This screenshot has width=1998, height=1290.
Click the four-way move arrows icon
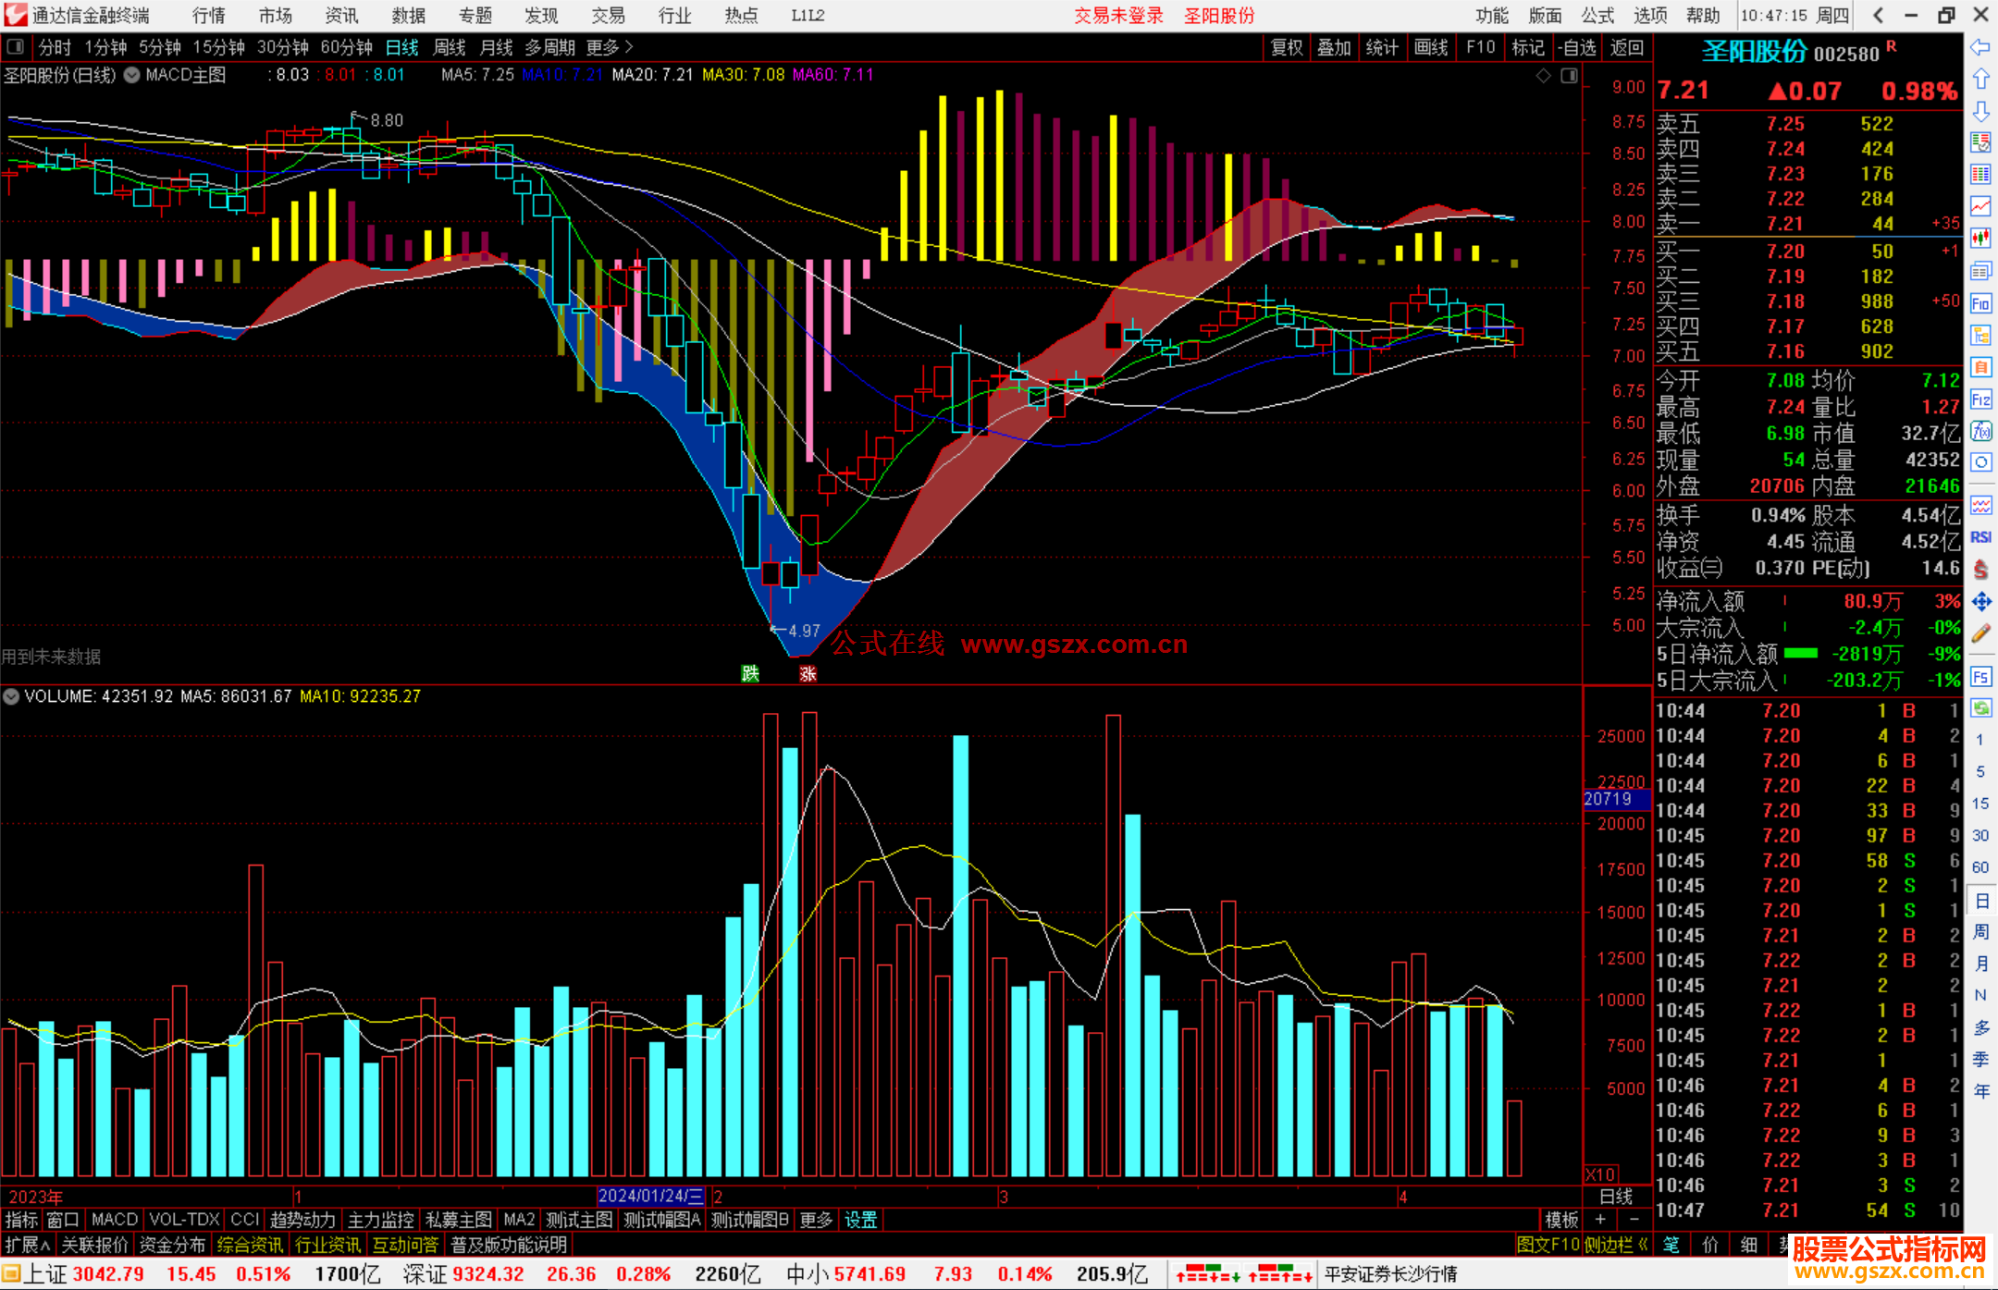(1980, 602)
